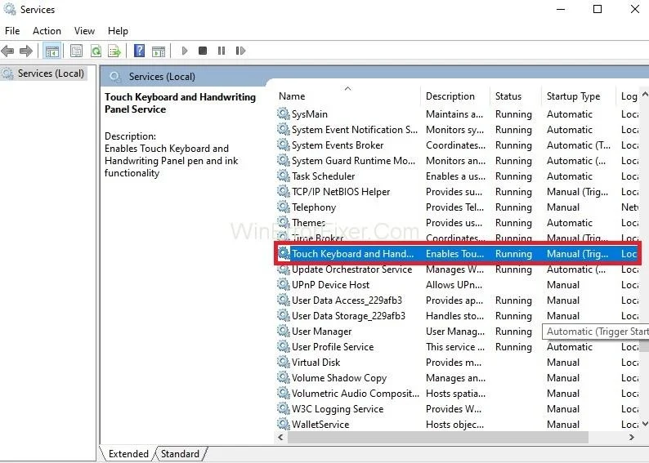
Task: Select the gear icon beside Volume Shadow Copy
Action: tap(283, 377)
